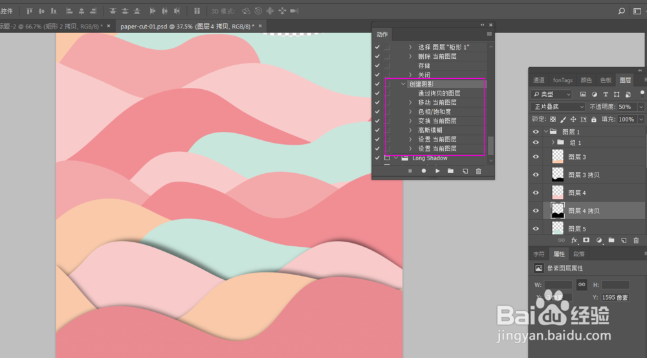The height and width of the screenshot is (358, 647).
Task: Switch to the 段落 tab
Action: 579,254
